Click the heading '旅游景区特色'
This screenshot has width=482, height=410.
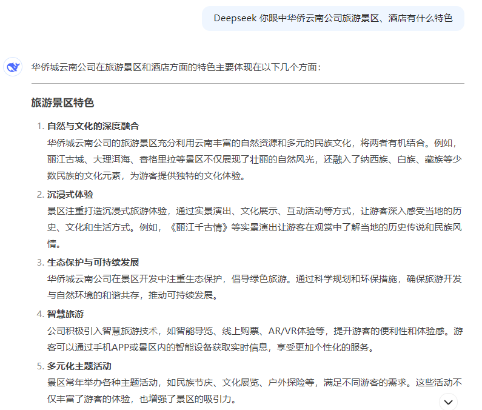click(x=62, y=102)
